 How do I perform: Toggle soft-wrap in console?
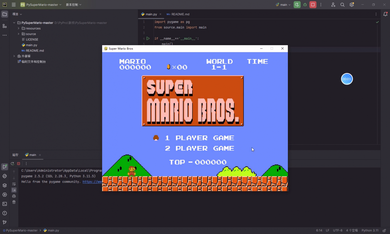point(14,184)
